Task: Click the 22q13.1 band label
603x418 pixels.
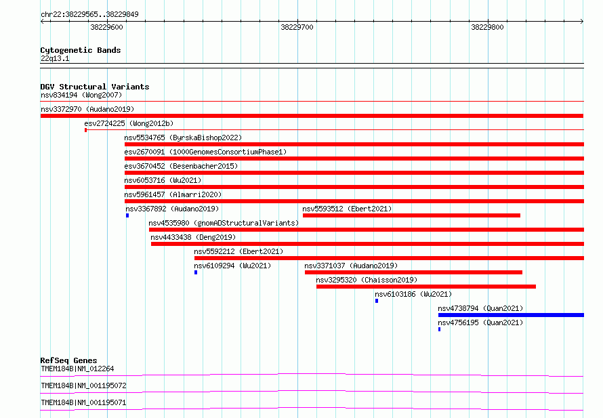Action: [55, 58]
